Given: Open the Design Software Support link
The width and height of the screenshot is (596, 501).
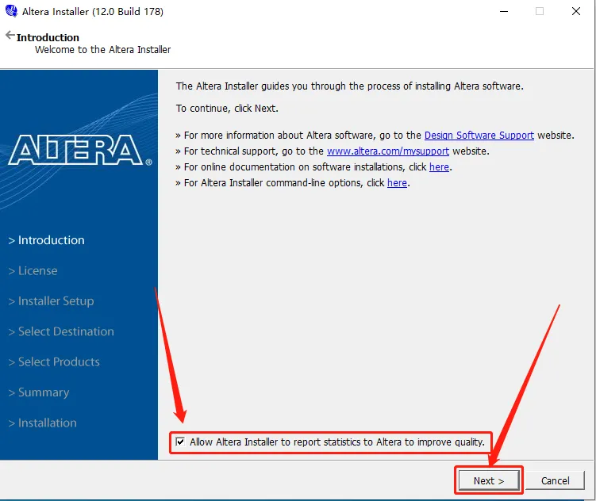Looking at the screenshot, I should click(479, 135).
